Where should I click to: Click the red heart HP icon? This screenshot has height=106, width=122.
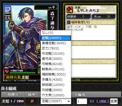pos(7,71)
